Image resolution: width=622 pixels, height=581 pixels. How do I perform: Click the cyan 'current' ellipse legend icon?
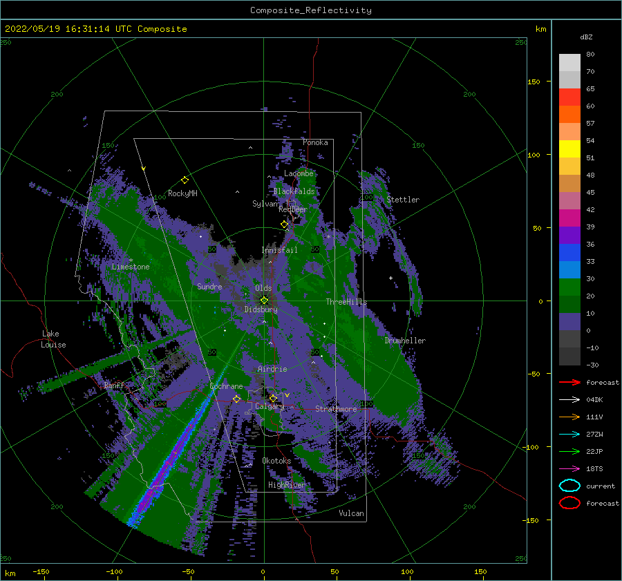[x=569, y=486]
